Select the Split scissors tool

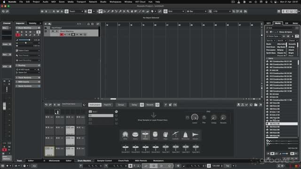(x=116, y=11)
